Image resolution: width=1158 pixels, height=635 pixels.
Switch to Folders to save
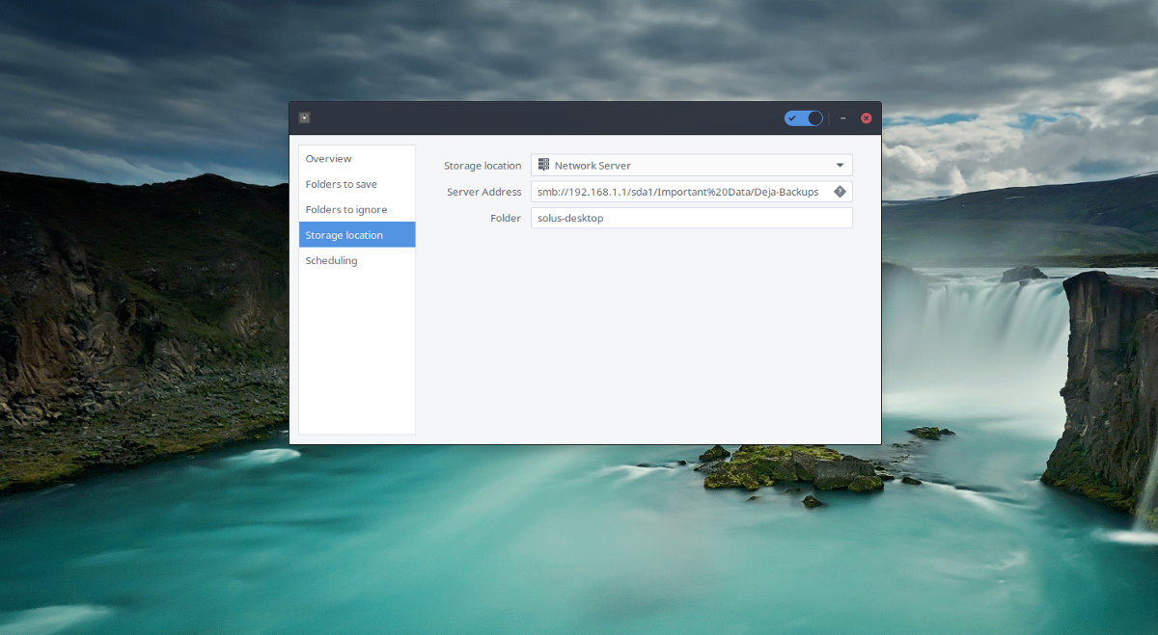(357, 184)
